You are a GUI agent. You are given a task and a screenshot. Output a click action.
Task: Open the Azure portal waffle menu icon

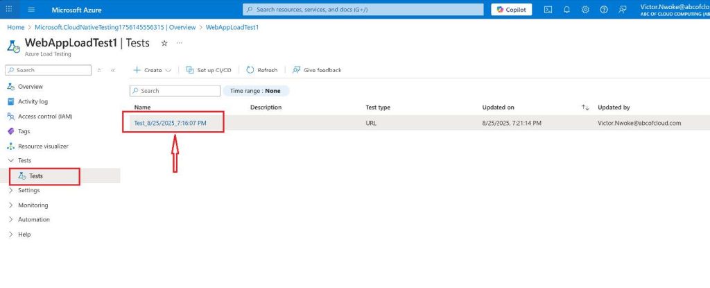(9, 10)
